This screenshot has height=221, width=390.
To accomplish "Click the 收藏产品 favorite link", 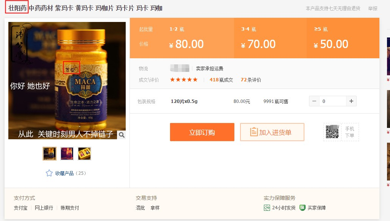I will pos(64,173).
